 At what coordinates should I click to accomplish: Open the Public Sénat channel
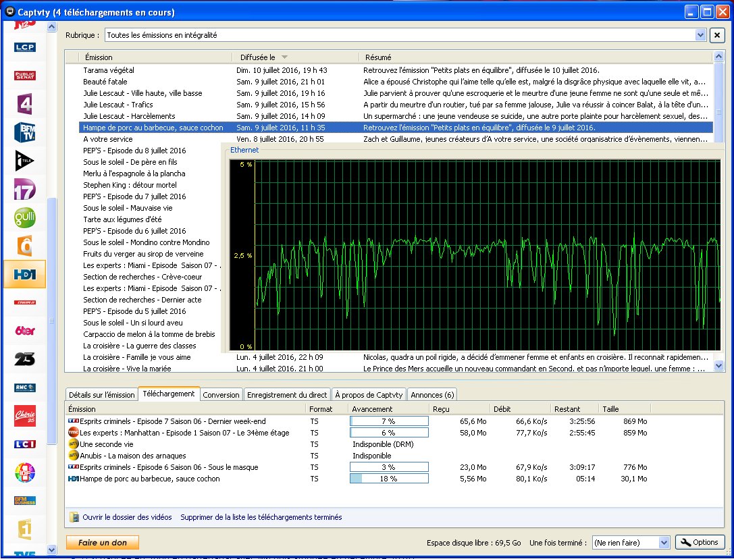25,76
